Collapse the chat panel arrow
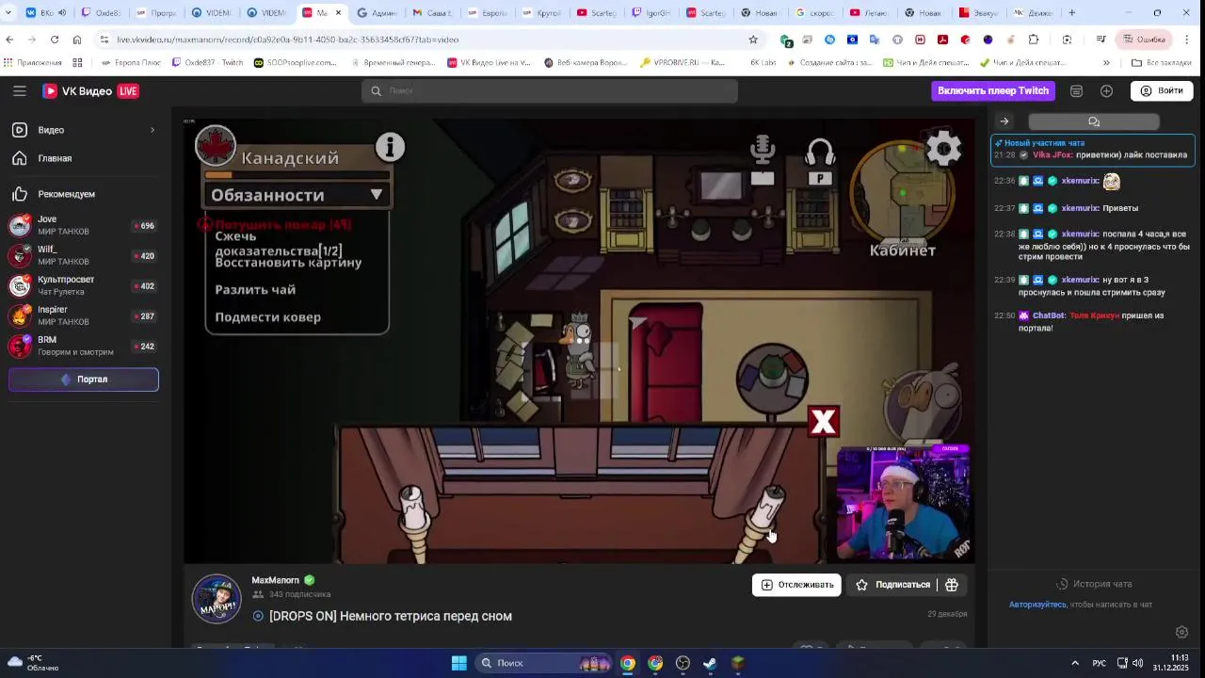This screenshot has height=678, width=1205. click(x=1004, y=121)
